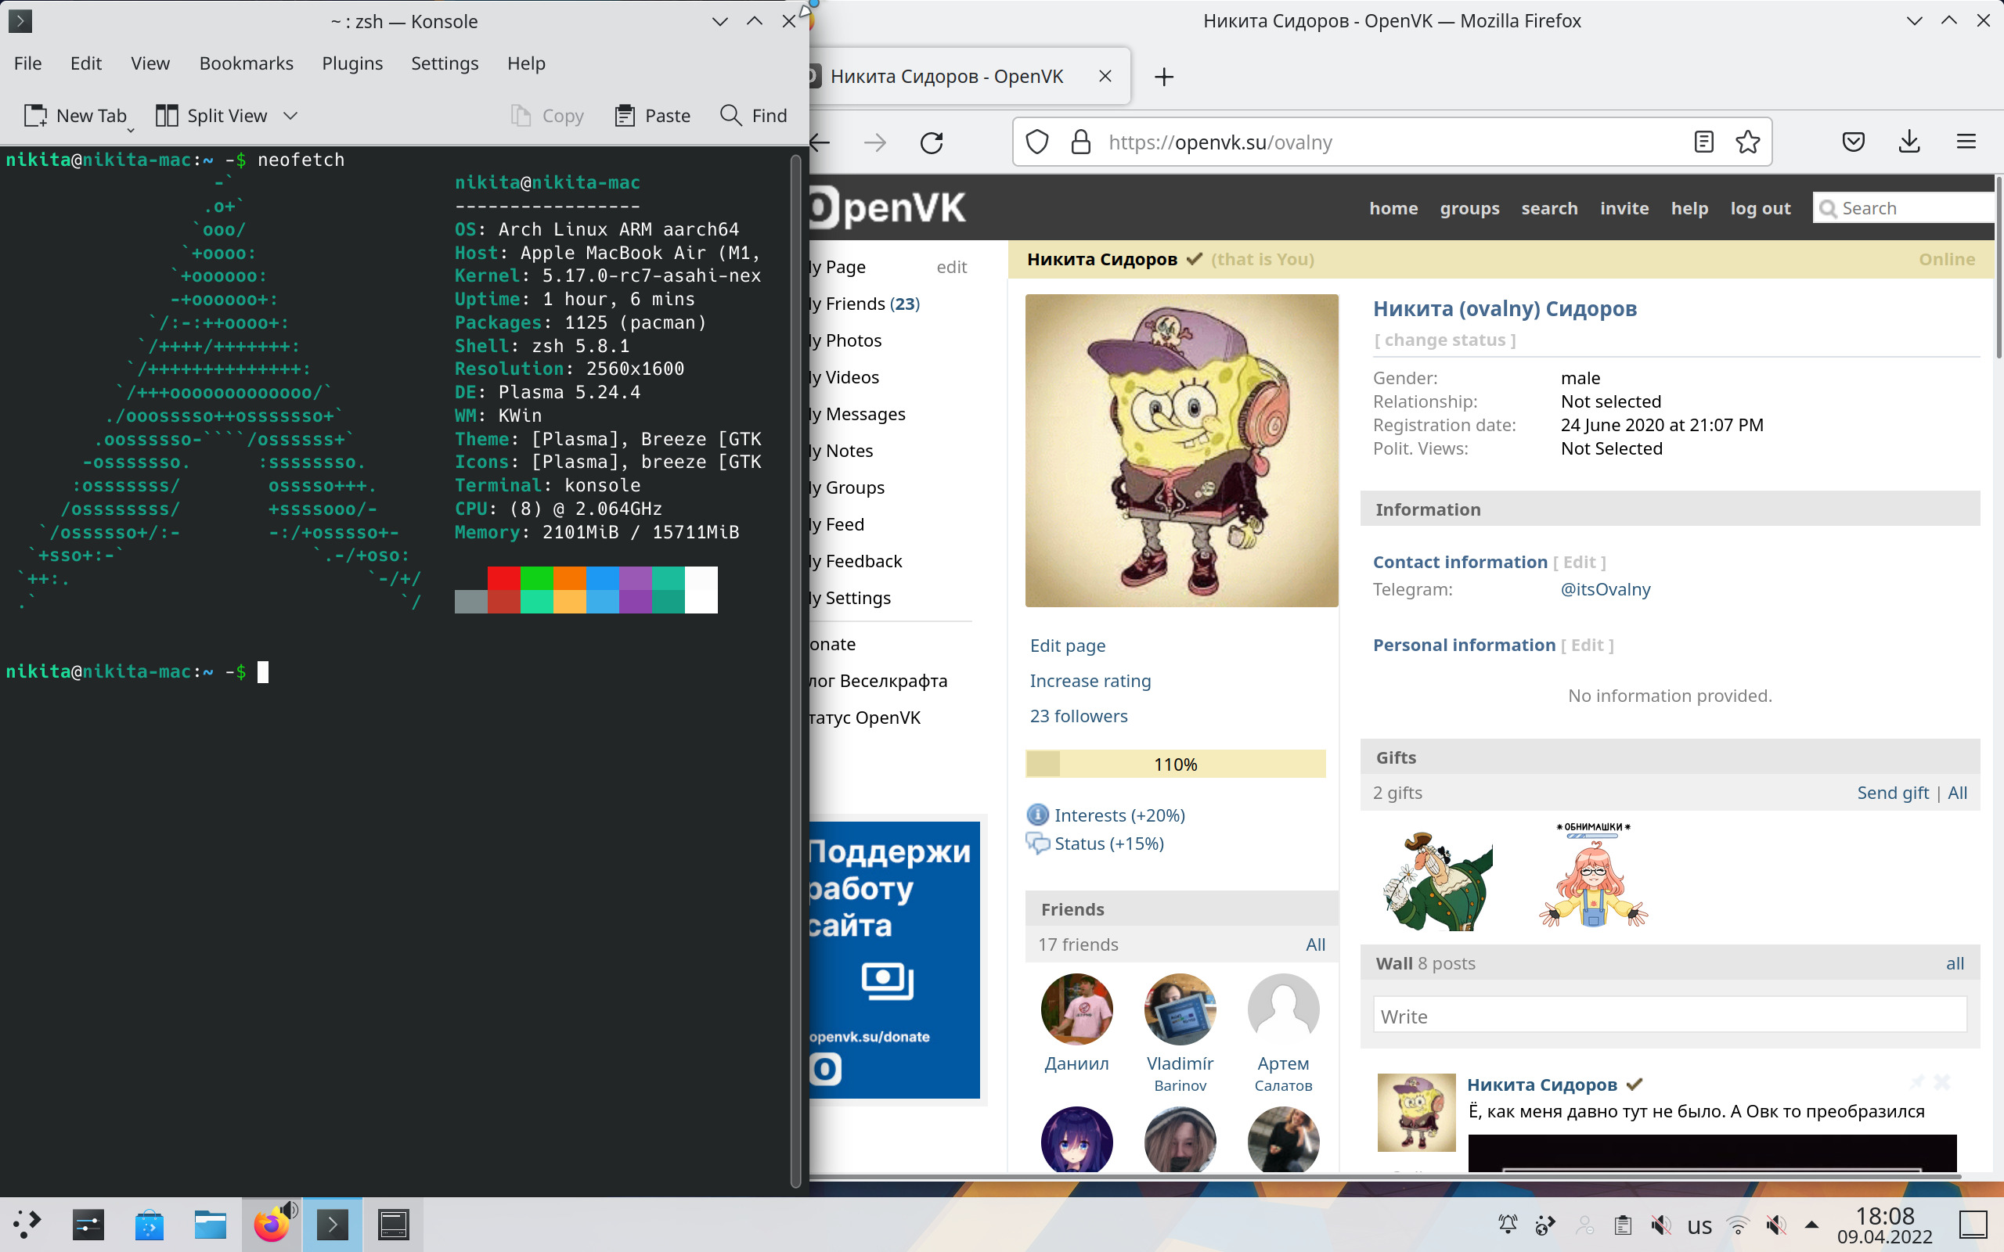Click the Save to Pocket icon
2004x1252 pixels.
(x=1853, y=142)
